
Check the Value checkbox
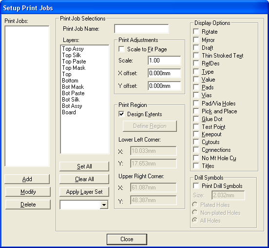click(196, 79)
